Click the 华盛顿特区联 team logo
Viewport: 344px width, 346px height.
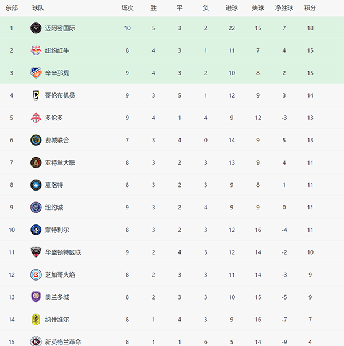click(x=36, y=252)
